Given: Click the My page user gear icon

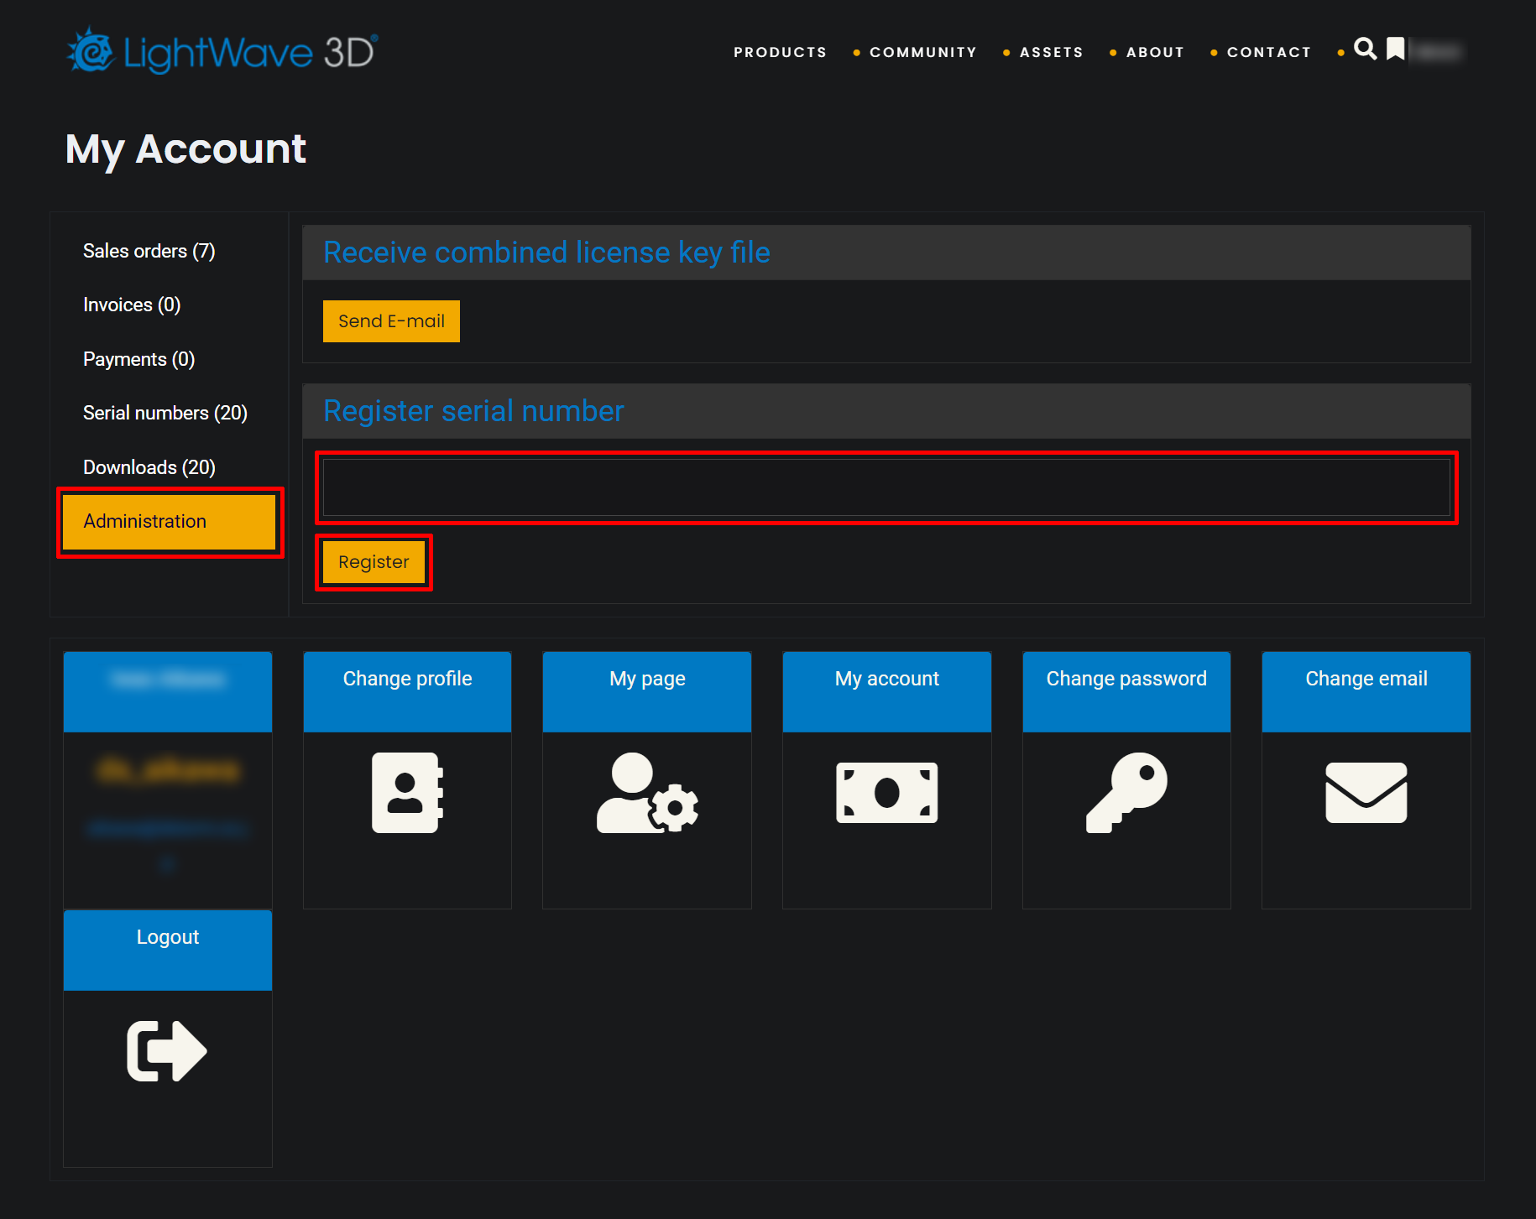Looking at the screenshot, I should [x=647, y=793].
